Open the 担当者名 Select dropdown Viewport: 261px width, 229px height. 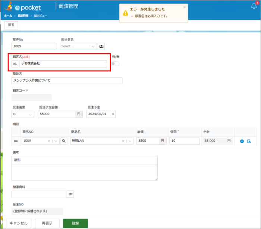click(78, 47)
